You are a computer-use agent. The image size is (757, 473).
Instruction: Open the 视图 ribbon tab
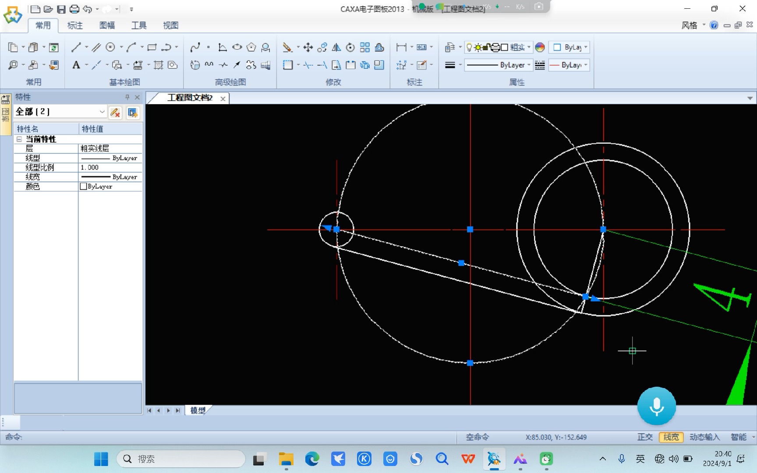coord(170,25)
